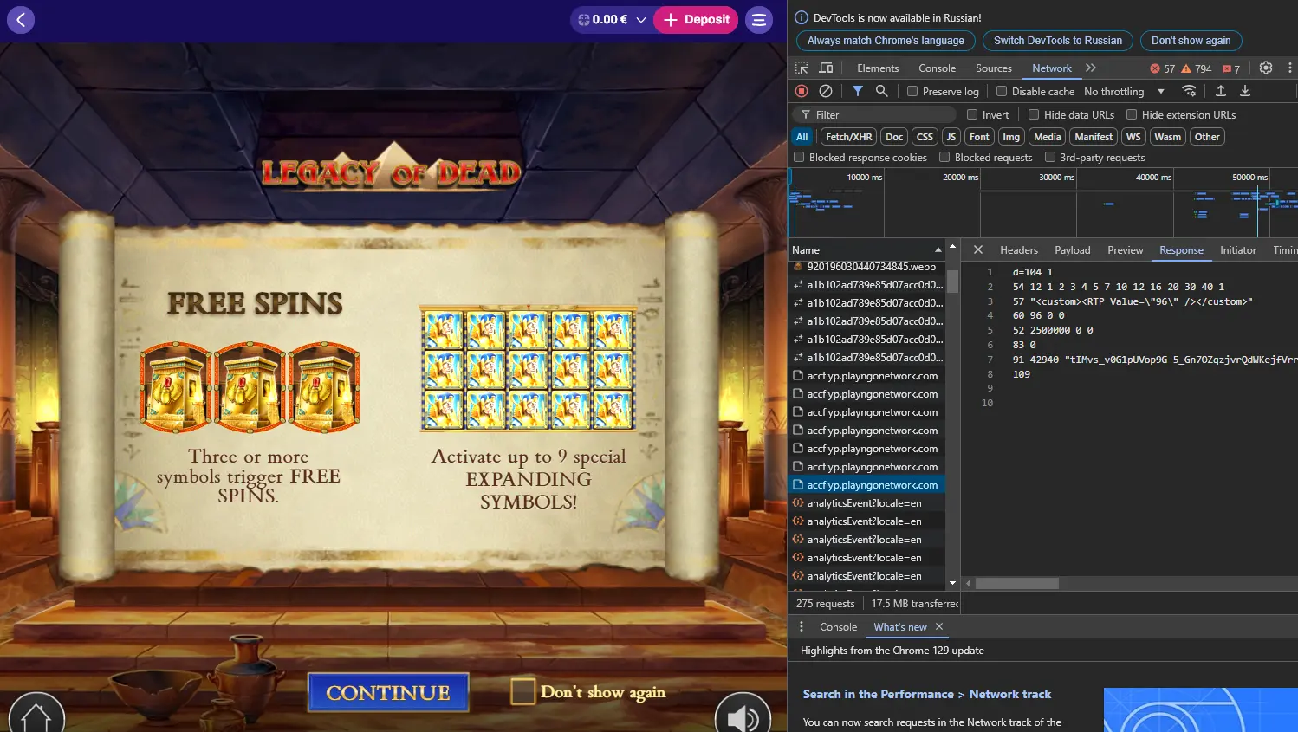Viewport: 1298px width, 732px height.
Task: Click the 7 issues indicator
Action: coord(1231,68)
